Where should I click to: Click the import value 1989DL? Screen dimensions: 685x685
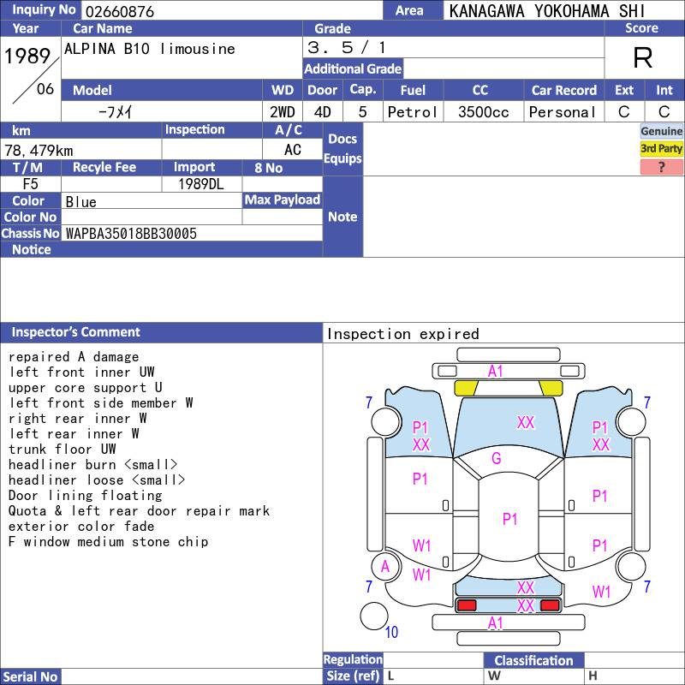(201, 184)
